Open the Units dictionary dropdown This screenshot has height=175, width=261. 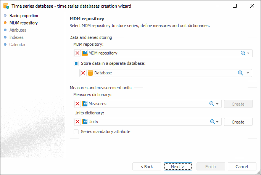(x=217, y=122)
